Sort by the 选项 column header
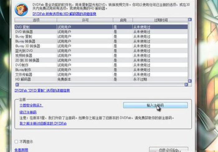The height and width of the screenshot is (152, 218). 36,20
